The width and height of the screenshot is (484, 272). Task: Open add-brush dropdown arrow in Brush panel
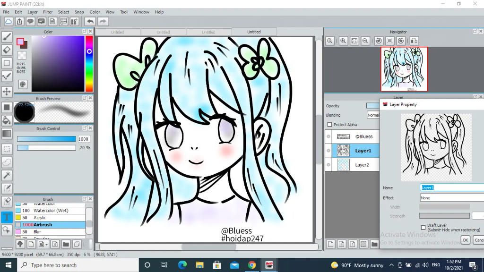click(47, 245)
